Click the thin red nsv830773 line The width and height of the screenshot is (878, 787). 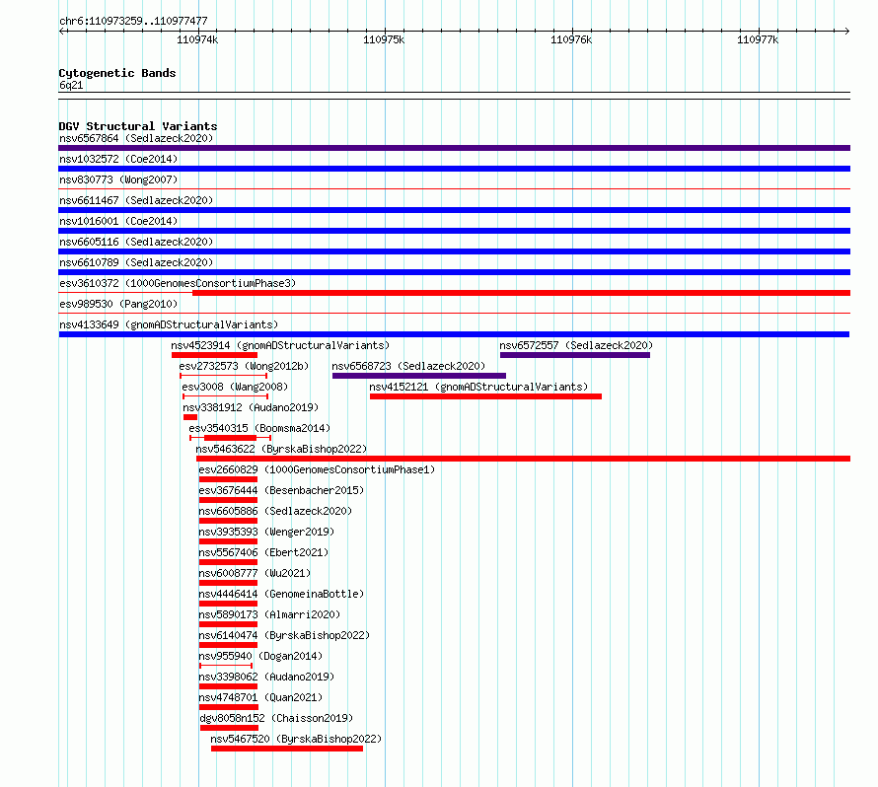coord(454,189)
